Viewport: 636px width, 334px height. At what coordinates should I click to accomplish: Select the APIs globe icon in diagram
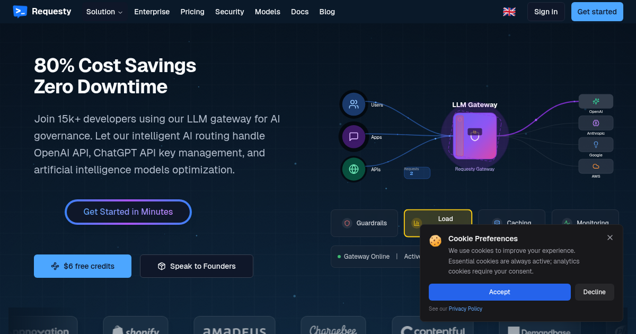click(354, 170)
